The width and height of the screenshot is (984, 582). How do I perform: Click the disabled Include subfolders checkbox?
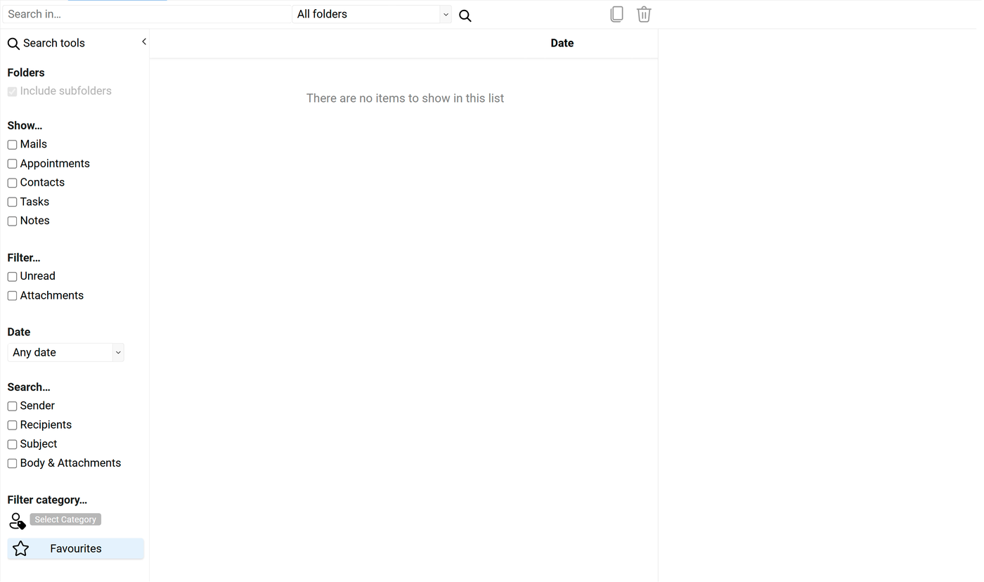[12, 91]
